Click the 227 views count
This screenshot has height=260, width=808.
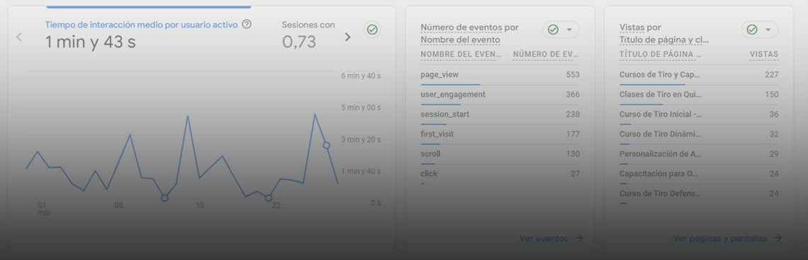(771, 75)
